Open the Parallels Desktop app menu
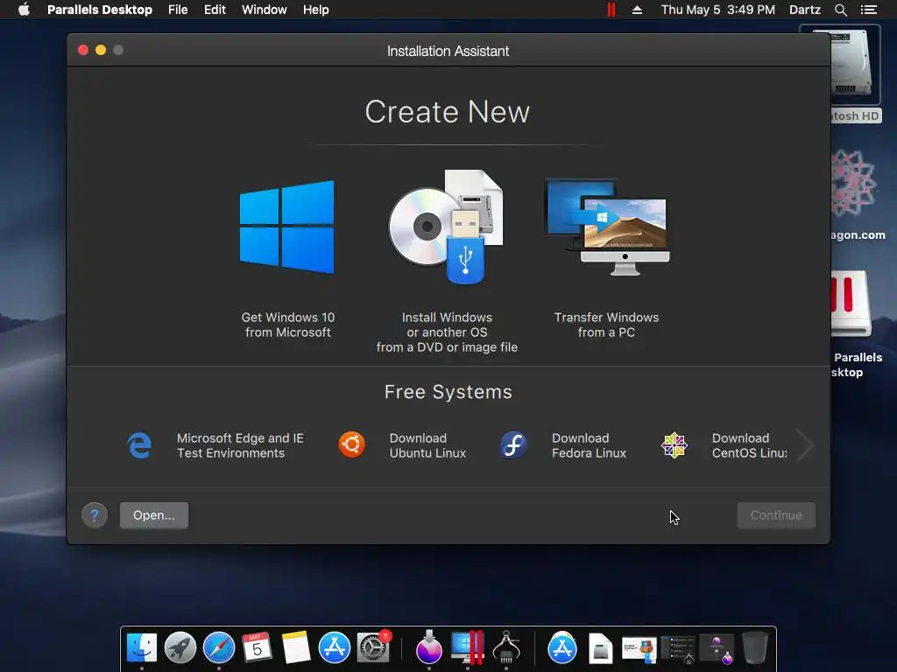Screen dimensions: 897x672 tap(100, 10)
